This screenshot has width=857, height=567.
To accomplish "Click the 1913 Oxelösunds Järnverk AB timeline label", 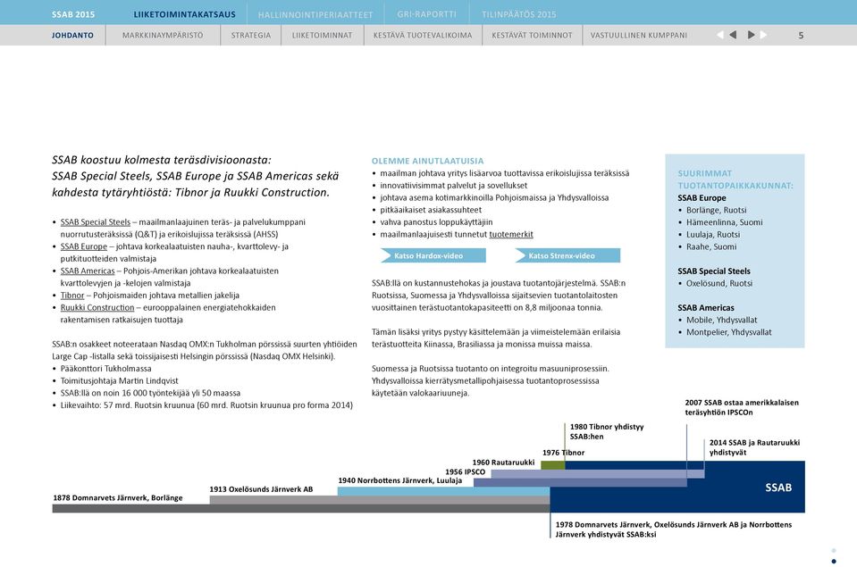I will pos(261,489).
